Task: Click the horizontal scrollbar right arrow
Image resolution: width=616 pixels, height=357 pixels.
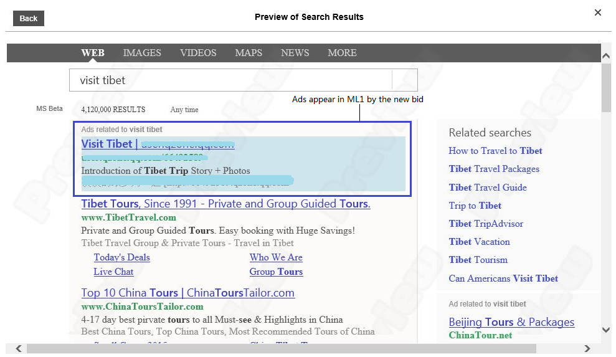Action: (x=587, y=348)
